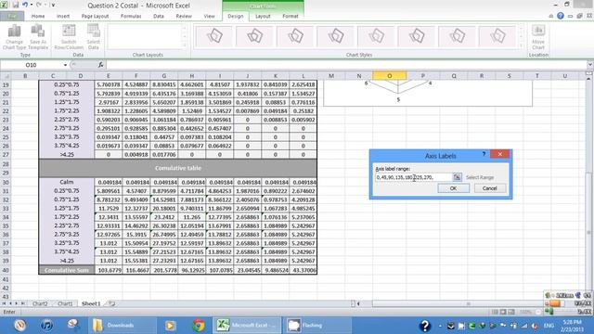Viewport: 594px width, 334px height.
Task: Click cell with value 103.6779
Action: pyautogui.click(x=109, y=270)
